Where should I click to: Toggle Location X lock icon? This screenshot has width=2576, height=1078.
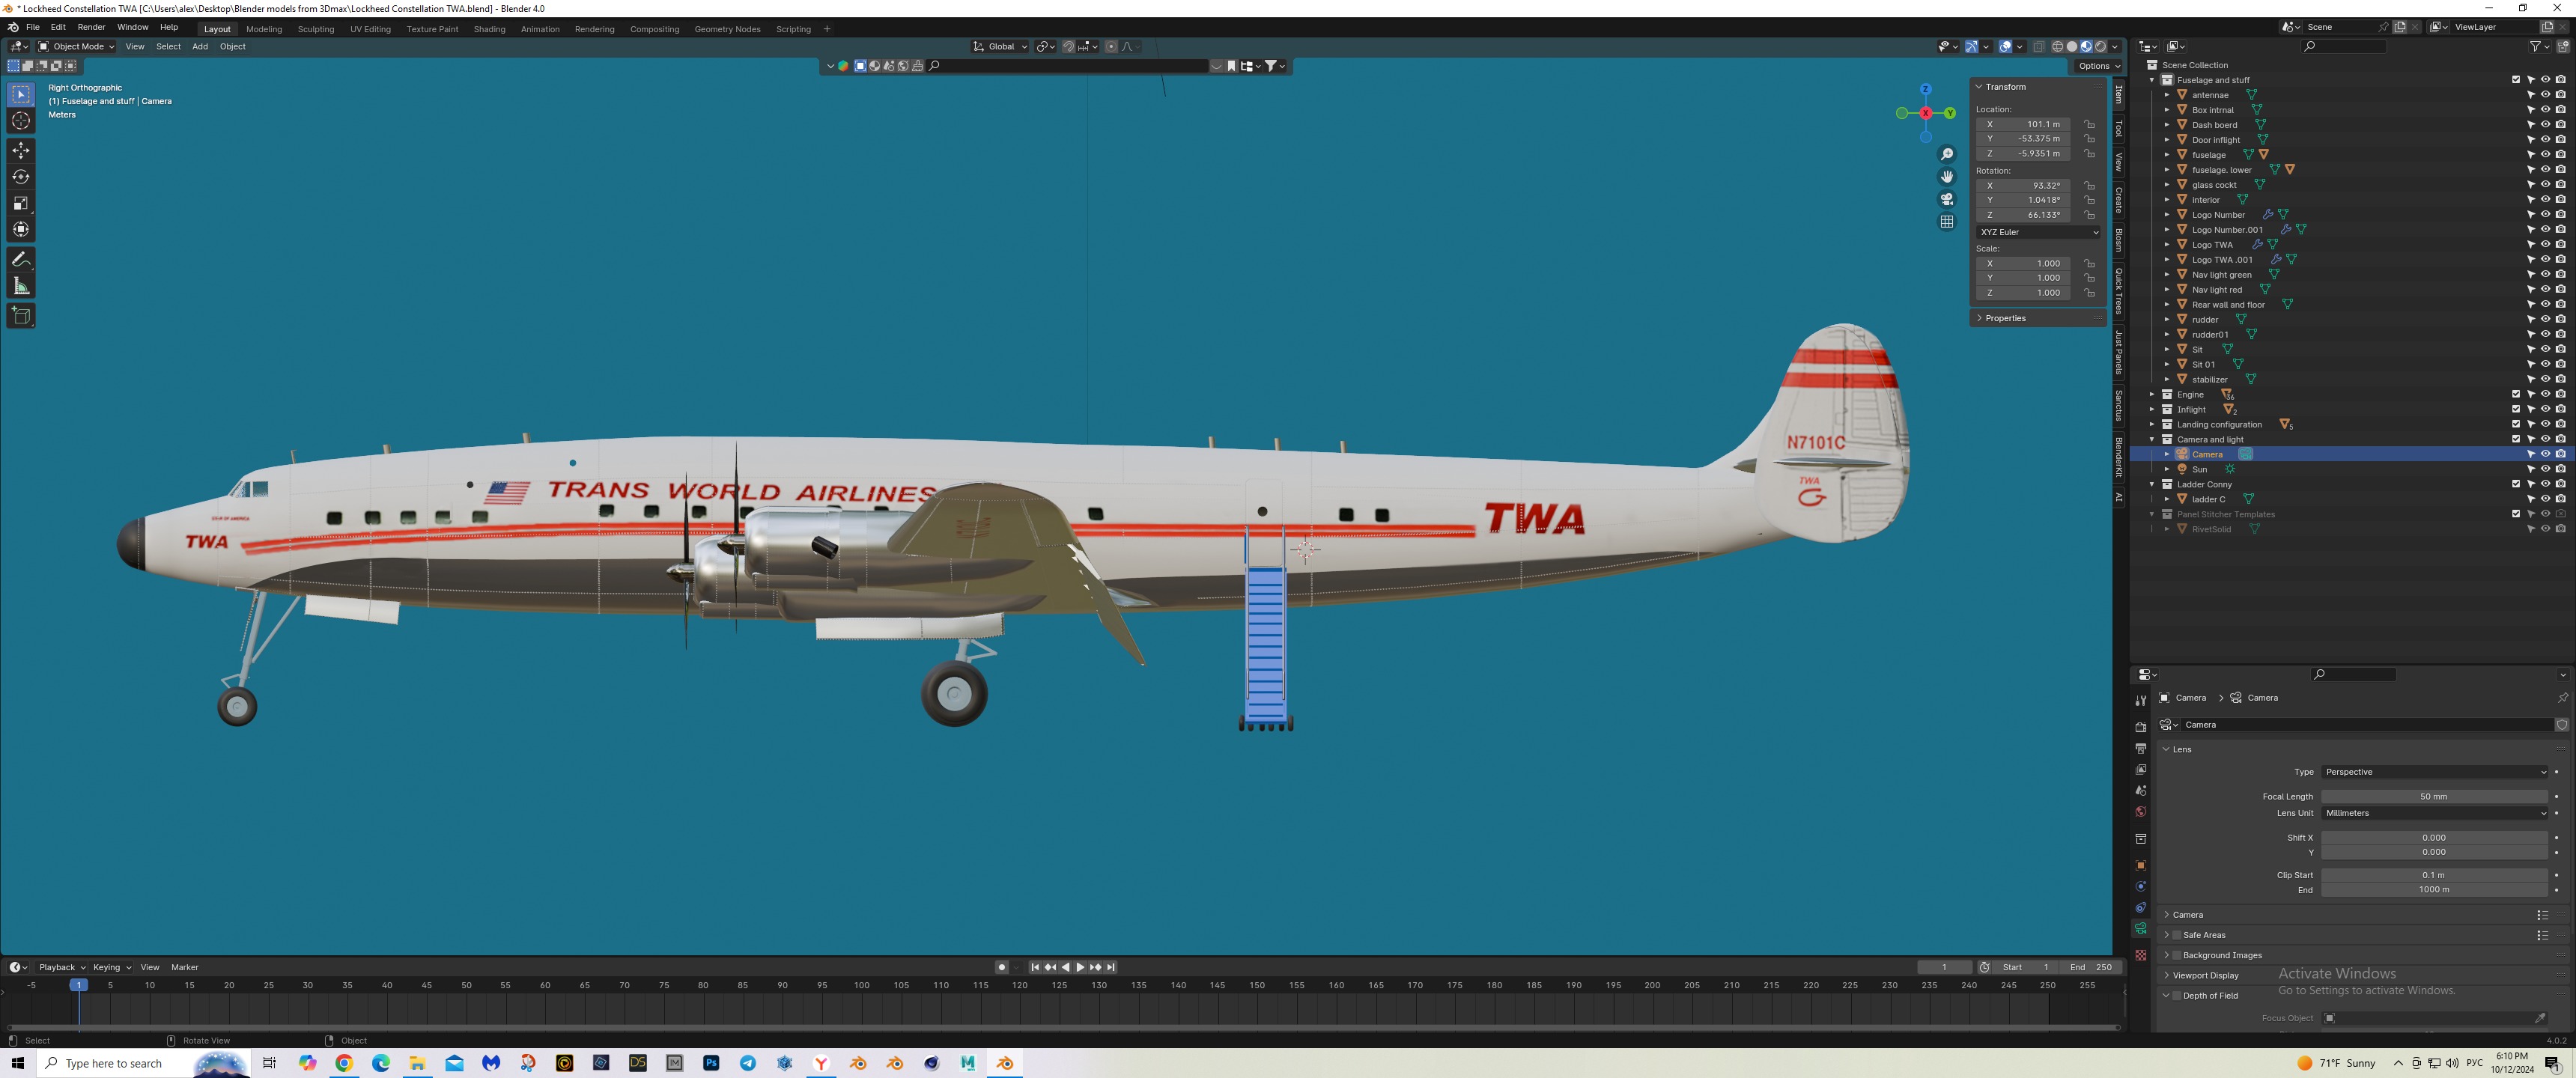point(2089,124)
